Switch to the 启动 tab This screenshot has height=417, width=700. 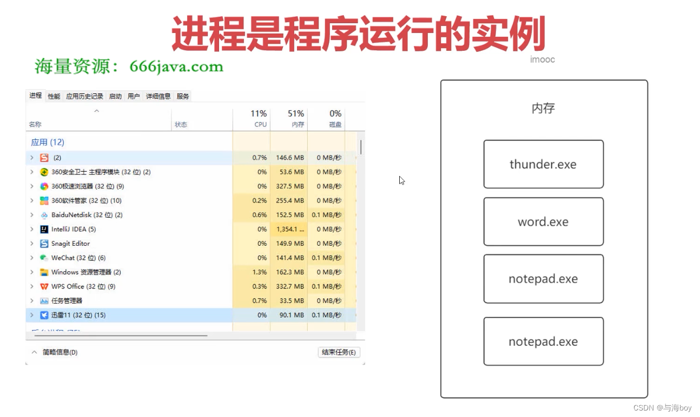pos(115,96)
